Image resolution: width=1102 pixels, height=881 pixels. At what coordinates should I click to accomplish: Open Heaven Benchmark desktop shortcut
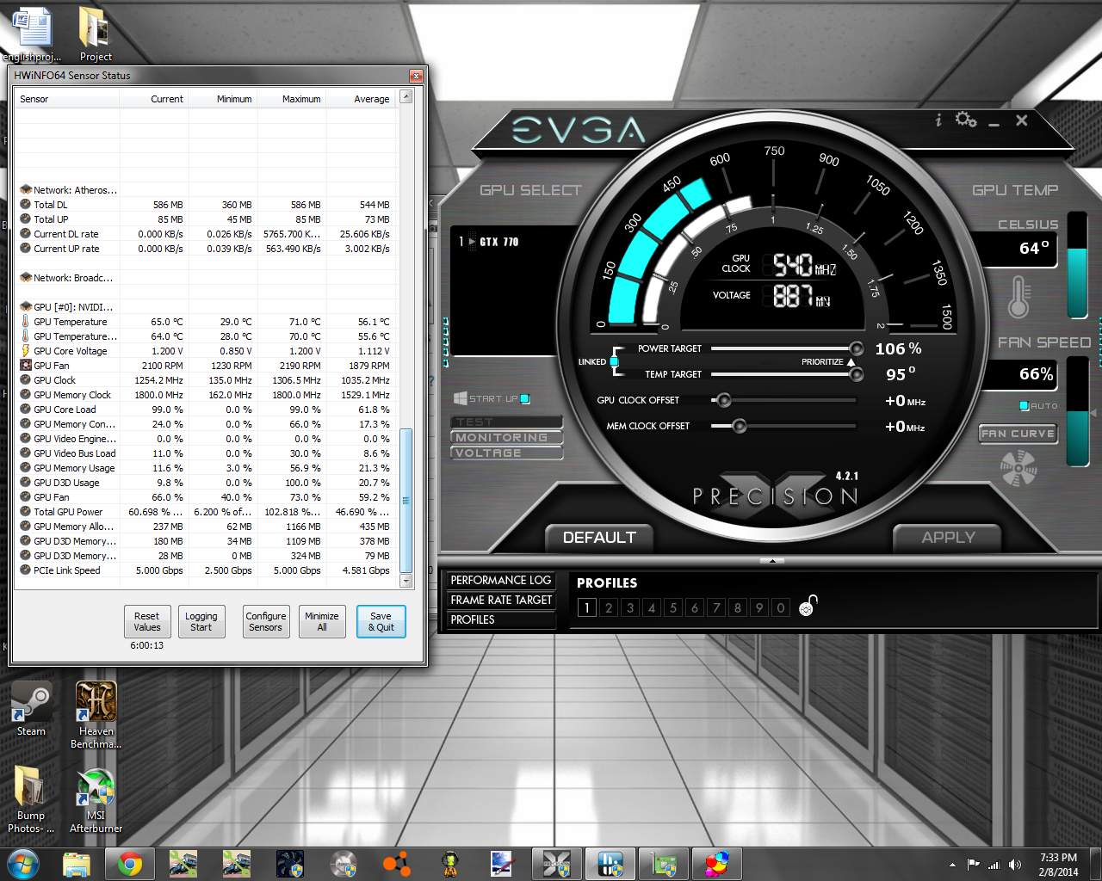coord(96,715)
